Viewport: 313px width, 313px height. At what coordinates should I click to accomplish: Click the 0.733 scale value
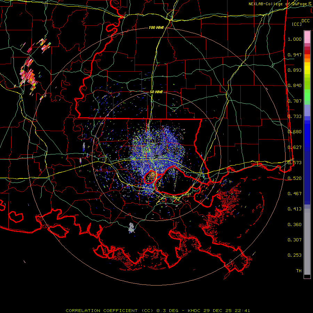295,117
